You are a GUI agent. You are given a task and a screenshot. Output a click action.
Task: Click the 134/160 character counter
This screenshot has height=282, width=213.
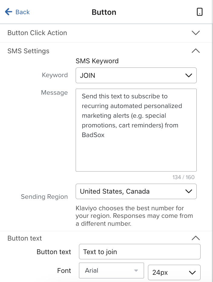click(183, 177)
